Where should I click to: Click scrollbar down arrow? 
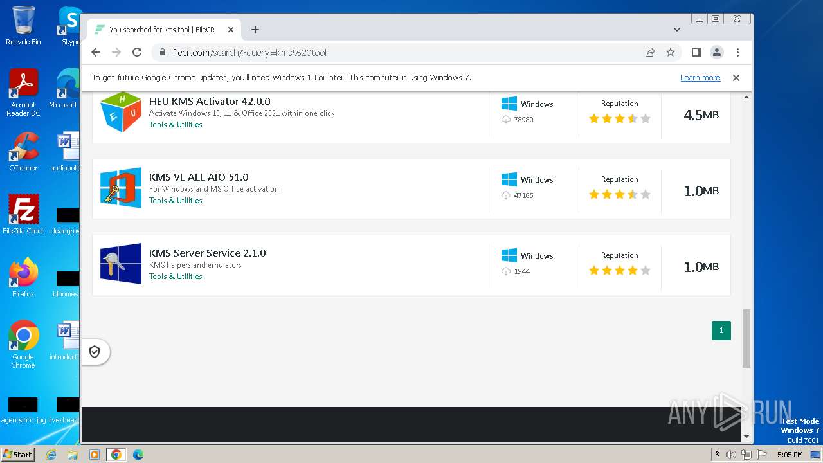[746, 437]
